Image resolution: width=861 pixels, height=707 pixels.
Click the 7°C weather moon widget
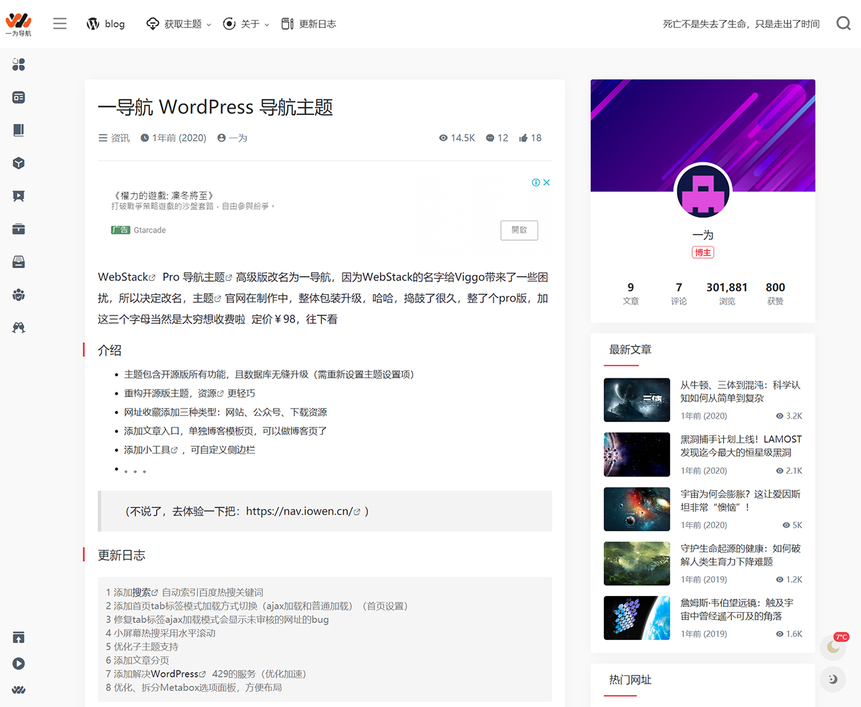coord(832,647)
